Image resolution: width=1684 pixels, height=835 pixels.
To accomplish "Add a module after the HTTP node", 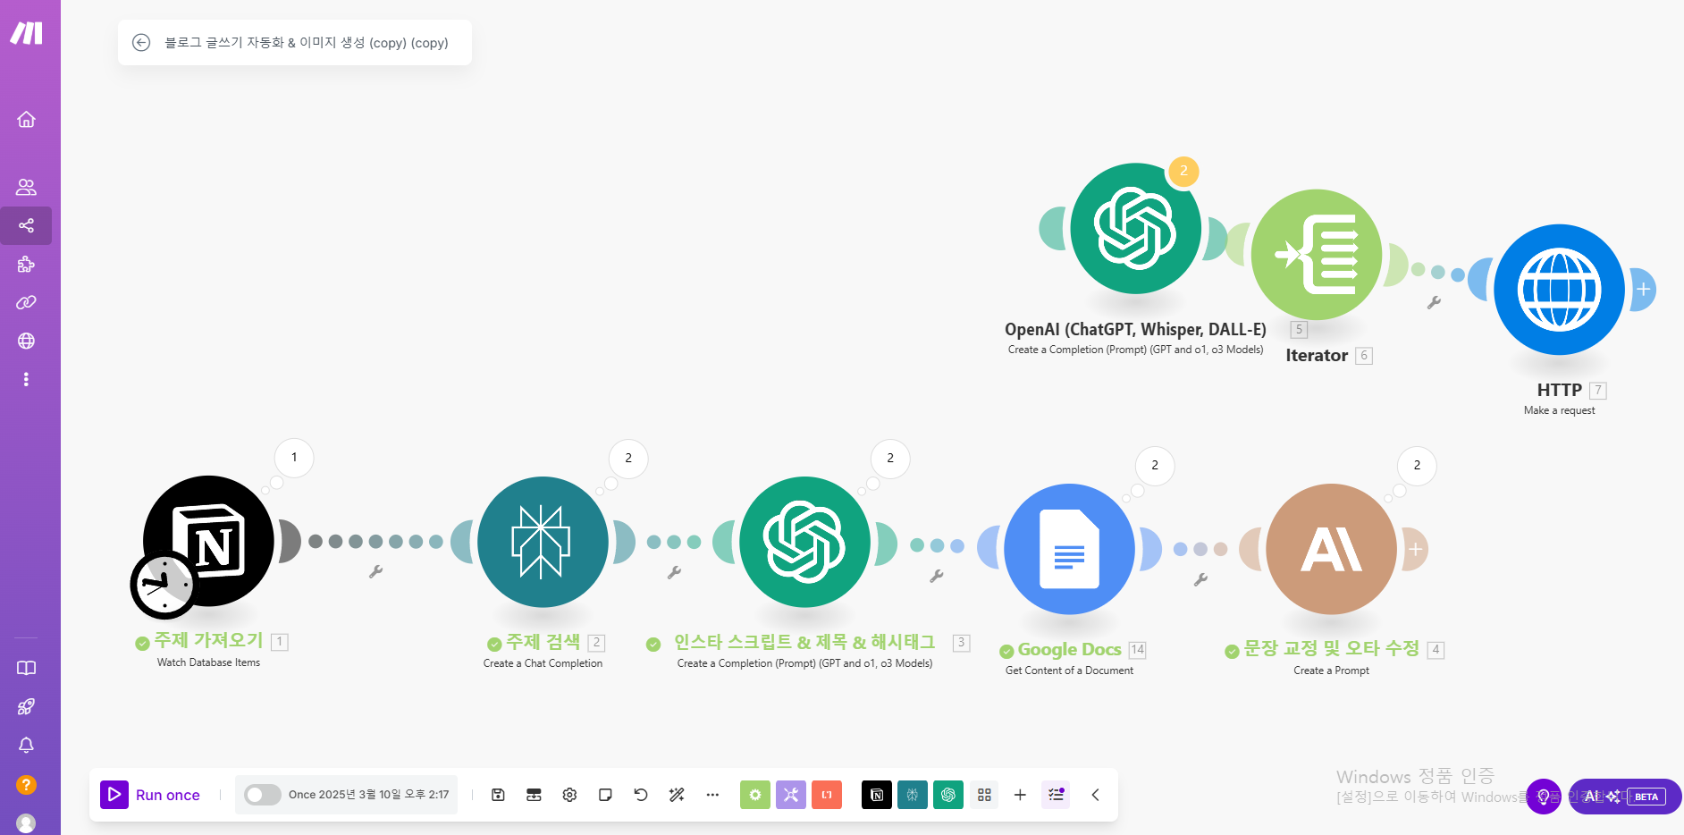I will click(1643, 289).
